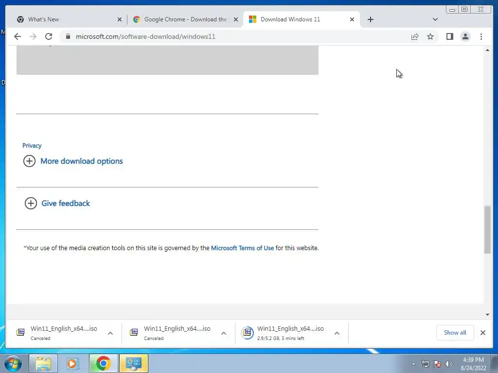
Task: Open Microsoft Terms of Use link
Action: [242, 248]
